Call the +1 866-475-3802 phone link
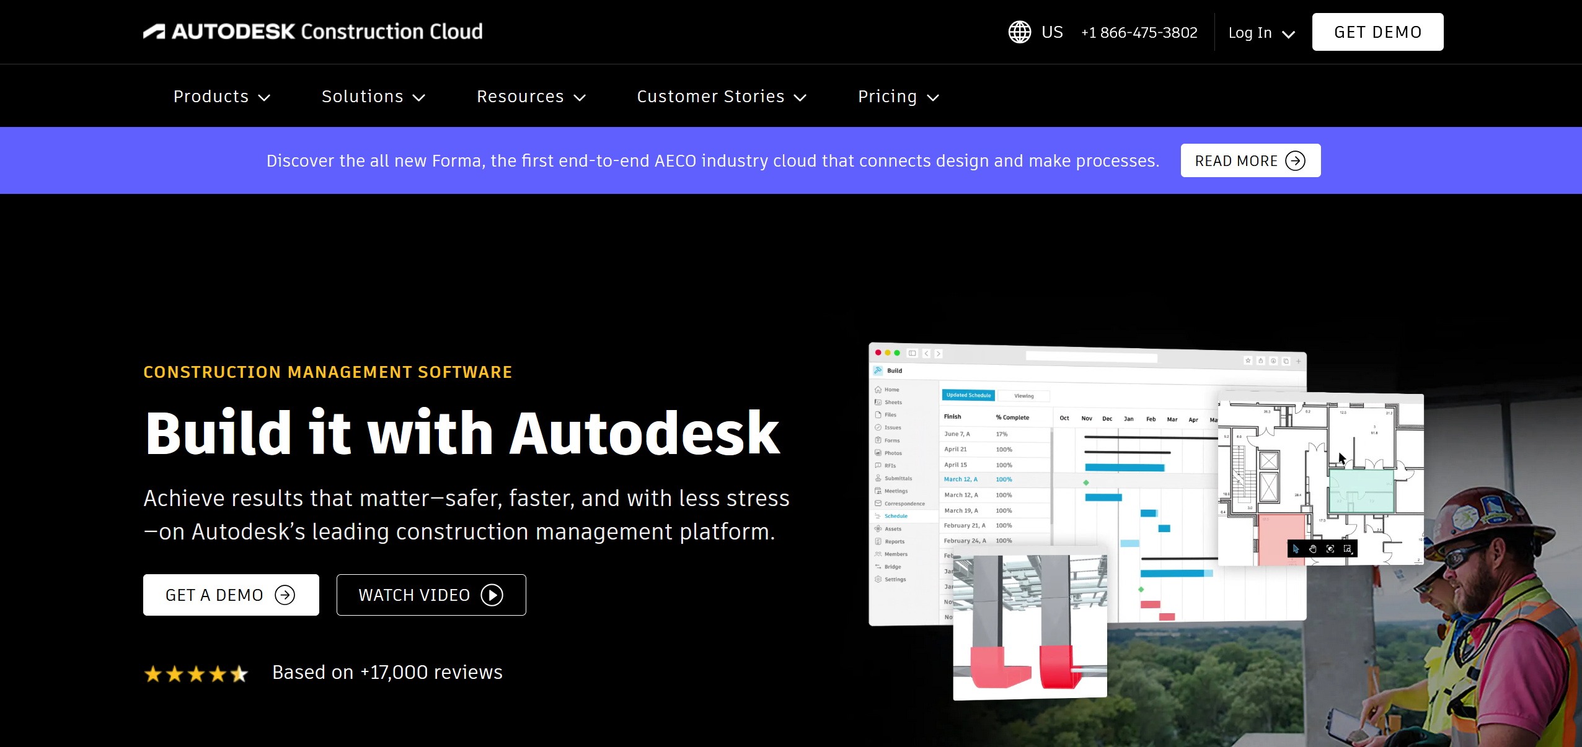 [1139, 33]
